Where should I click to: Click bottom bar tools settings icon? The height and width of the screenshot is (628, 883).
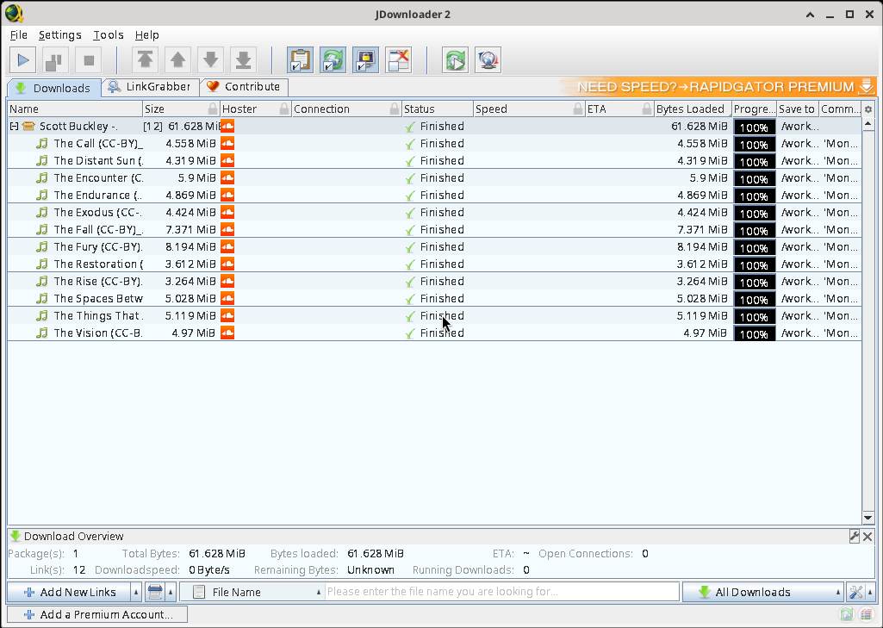point(856,592)
